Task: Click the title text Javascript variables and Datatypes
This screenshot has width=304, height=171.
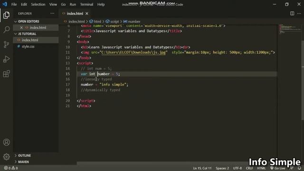Action: [130, 31]
